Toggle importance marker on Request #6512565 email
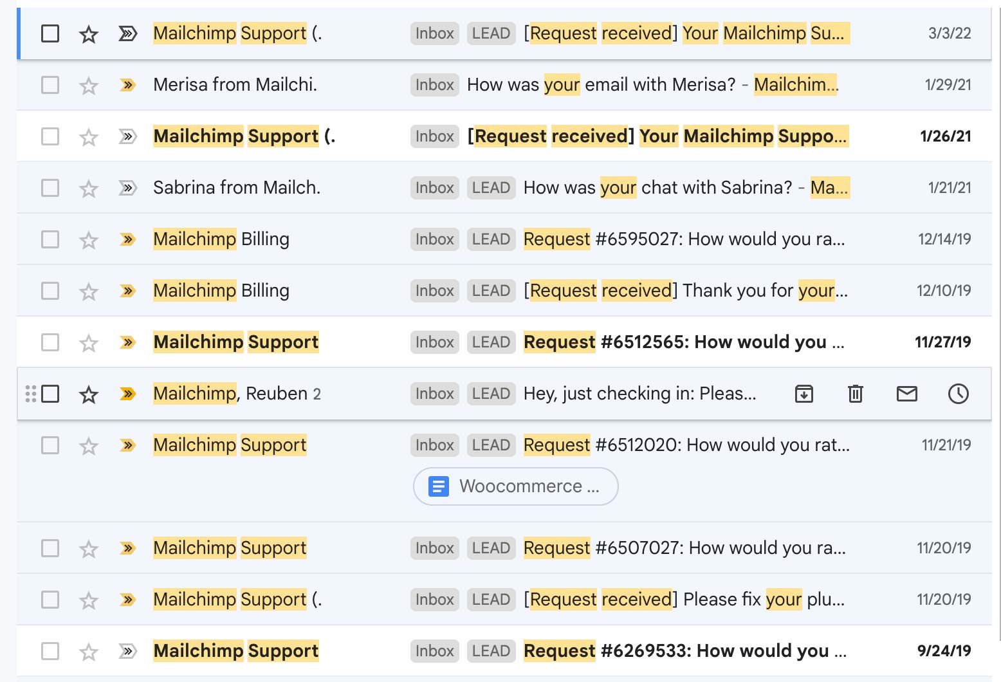 click(x=128, y=342)
